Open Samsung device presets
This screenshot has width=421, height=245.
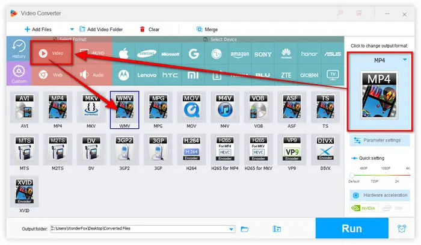click(x=147, y=54)
